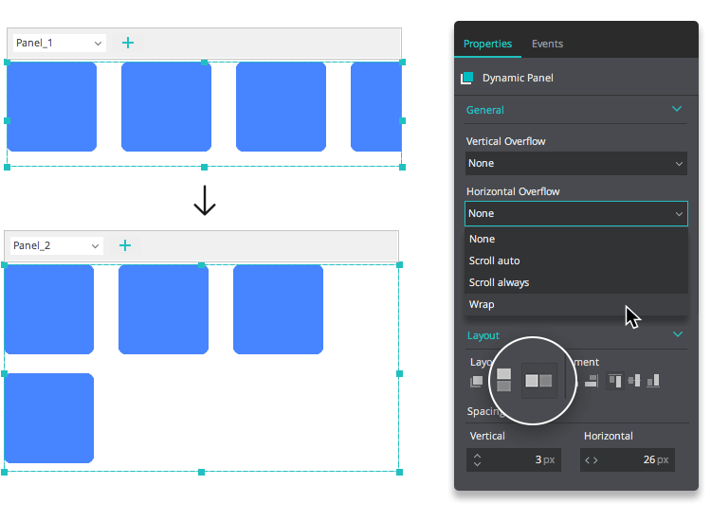Select the third blue square in Panel_1

click(x=282, y=106)
